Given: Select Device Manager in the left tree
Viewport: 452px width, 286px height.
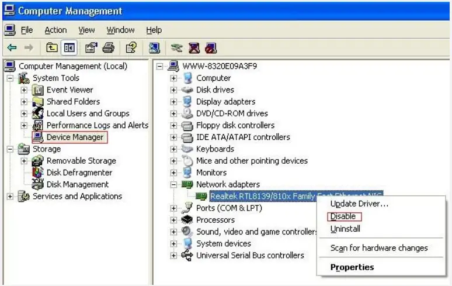Looking at the screenshot, I should [75, 137].
